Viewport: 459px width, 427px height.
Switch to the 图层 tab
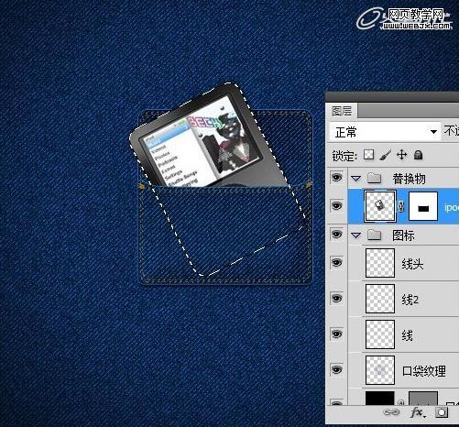coord(342,111)
